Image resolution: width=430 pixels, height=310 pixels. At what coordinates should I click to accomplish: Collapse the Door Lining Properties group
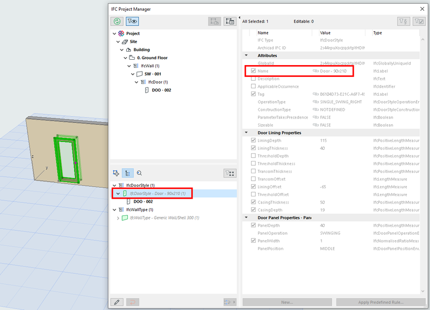click(x=246, y=132)
